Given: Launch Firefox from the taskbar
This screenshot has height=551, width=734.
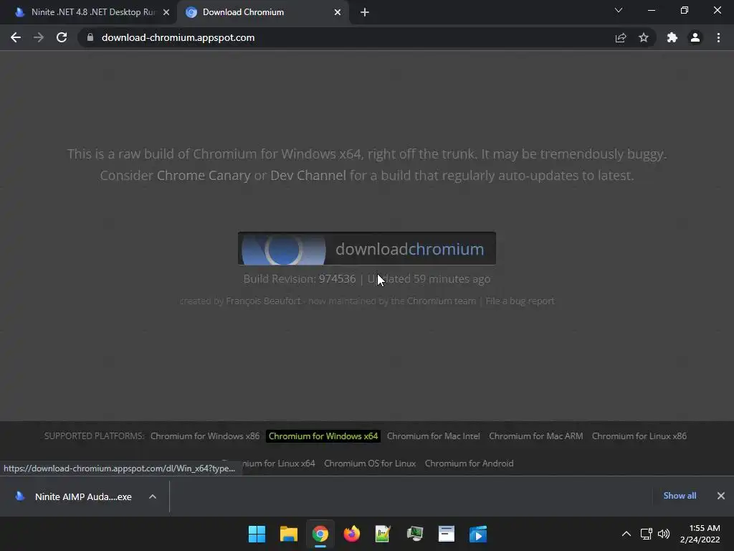Looking at the screenshot, I should (351, 534).
